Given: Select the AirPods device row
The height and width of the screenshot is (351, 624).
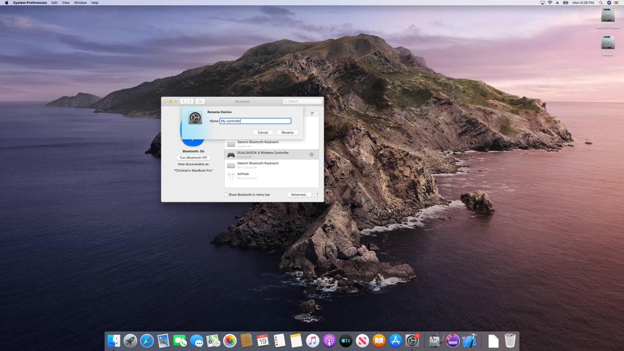Looking at the screenshot, I should click(272, 176).
